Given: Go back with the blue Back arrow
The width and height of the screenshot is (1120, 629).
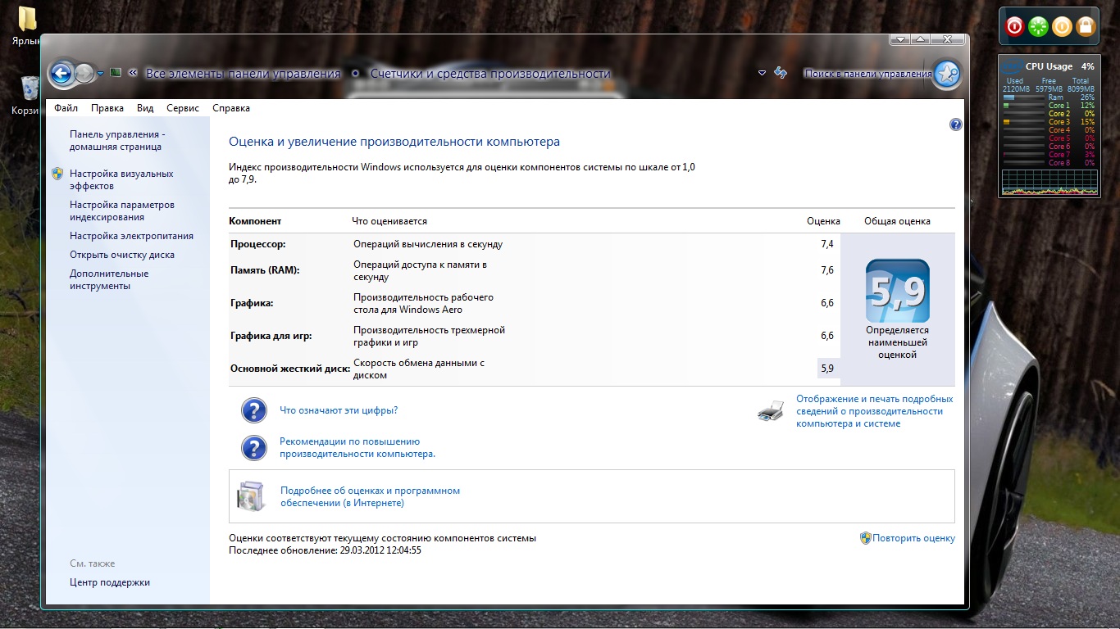Looking at the screenshot, I should point(61,74).
